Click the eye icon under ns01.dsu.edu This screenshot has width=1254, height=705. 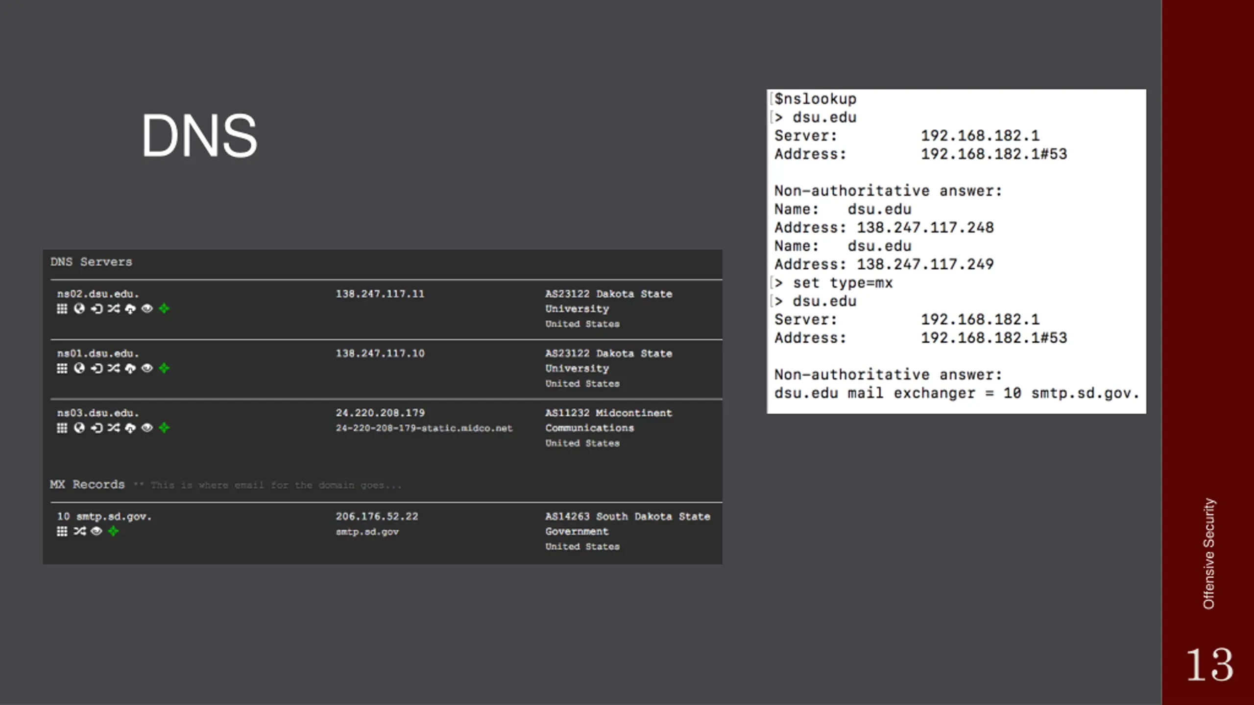pyautogui.click(x=147, y=368)
